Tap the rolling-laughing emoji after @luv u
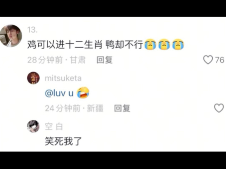The image size is (226, 169). tap(83, 92)
